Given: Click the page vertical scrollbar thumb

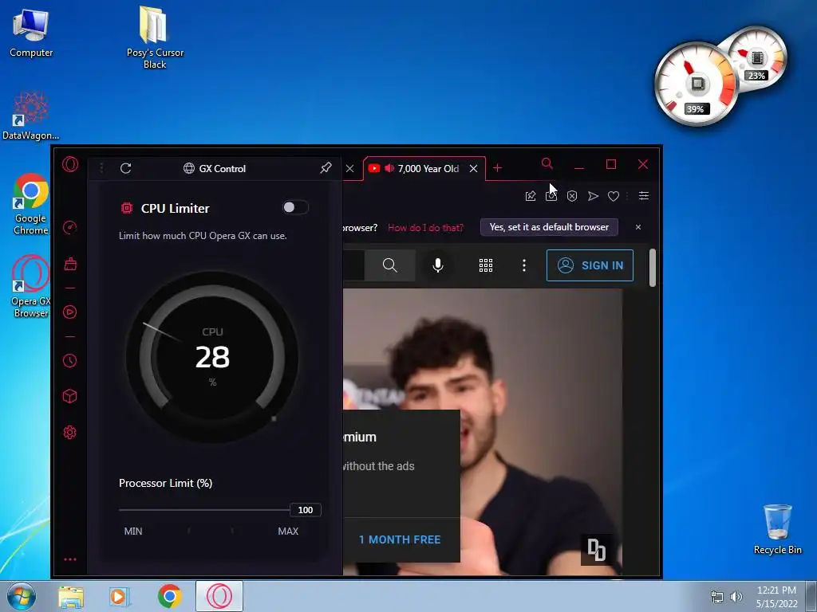Looking at the screenshot, I should [x=653, y=268].
